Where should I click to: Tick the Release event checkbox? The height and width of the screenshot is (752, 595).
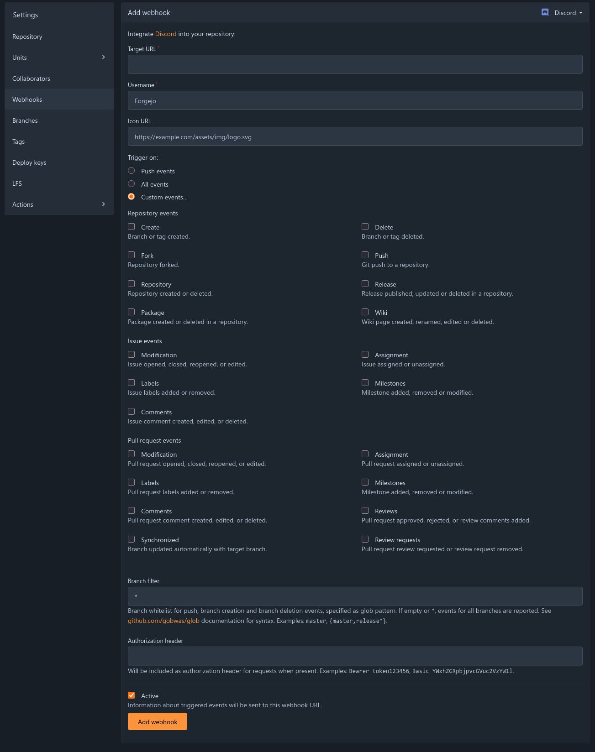(365, 284)
